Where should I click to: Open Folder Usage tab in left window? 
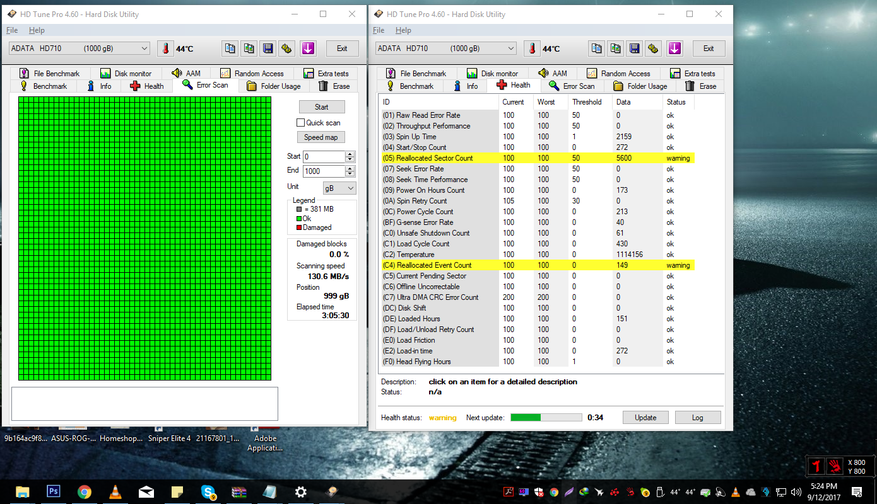[273, 86]
